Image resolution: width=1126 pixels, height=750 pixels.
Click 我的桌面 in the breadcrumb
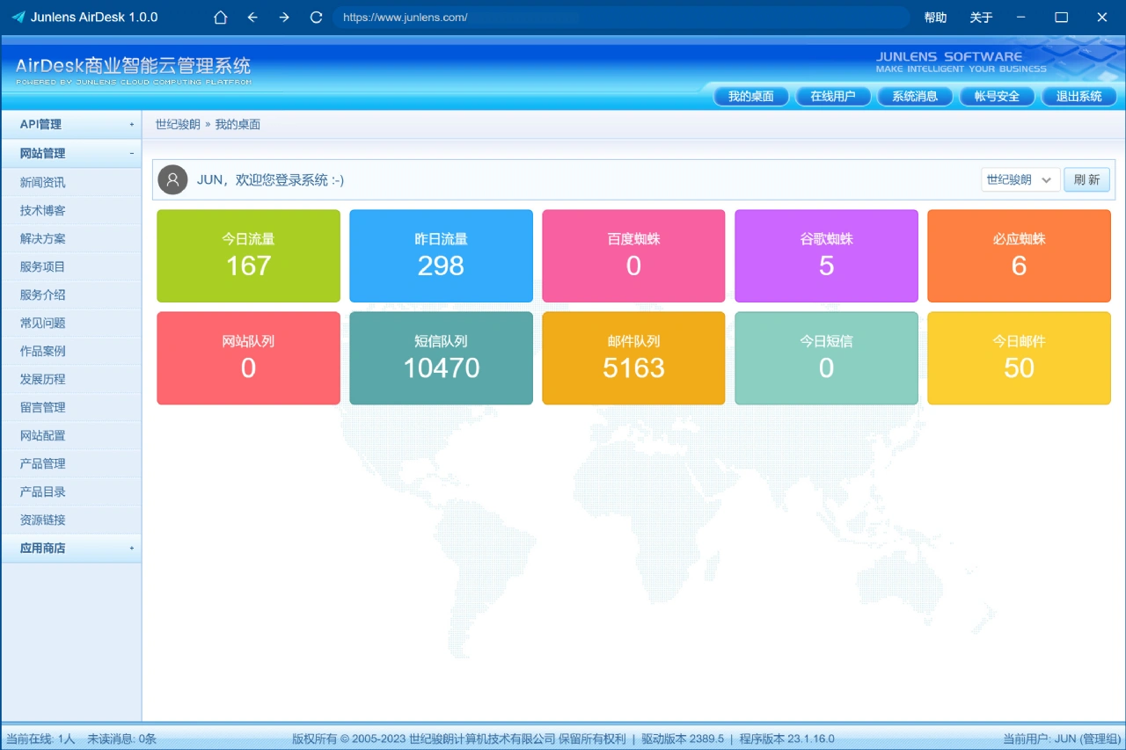click(238, 125)
